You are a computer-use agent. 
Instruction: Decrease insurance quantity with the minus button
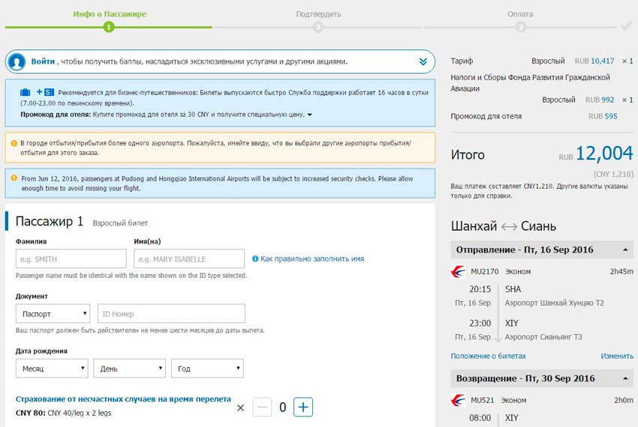tap(262, 408)
